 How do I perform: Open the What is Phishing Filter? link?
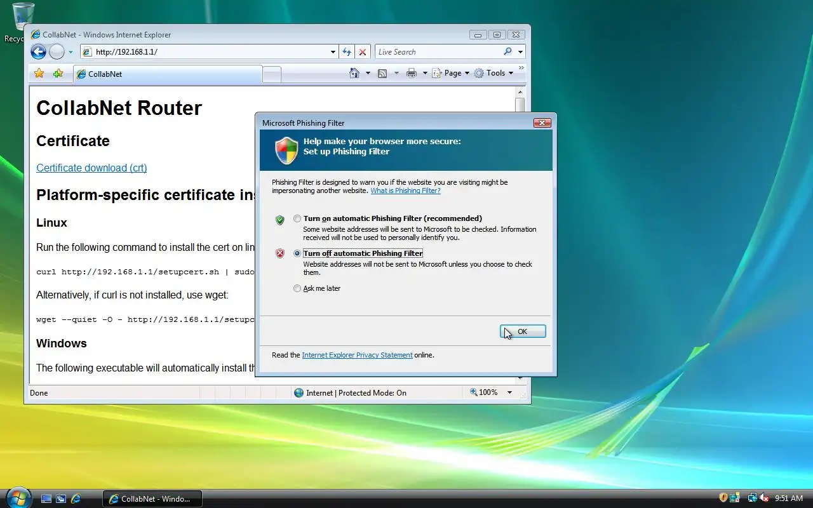pyautogui.click(x=405, y=190)
